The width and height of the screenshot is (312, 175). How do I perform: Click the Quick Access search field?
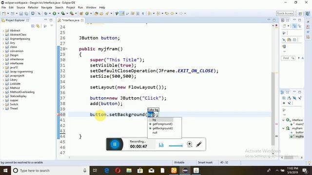tap(285, 14)
